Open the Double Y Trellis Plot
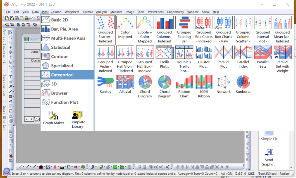The height and width of the screenshot is (178, 296). 184,59
